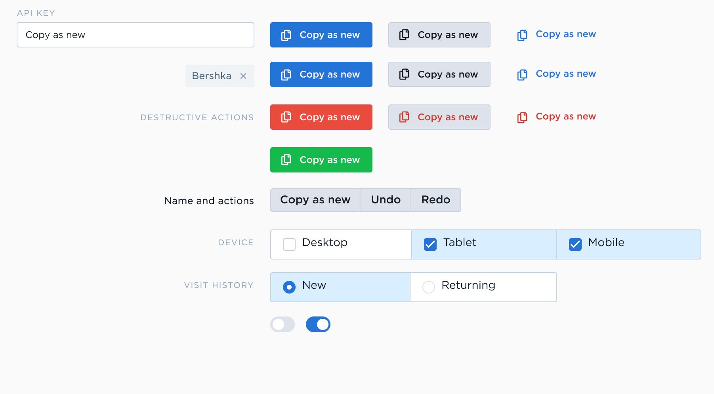
Task: Click the Undo button
Action: tap(386, 200)
